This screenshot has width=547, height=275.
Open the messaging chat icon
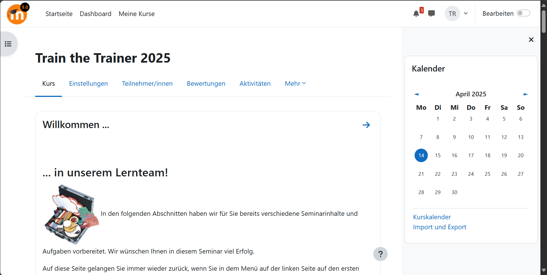coord(431,13)
